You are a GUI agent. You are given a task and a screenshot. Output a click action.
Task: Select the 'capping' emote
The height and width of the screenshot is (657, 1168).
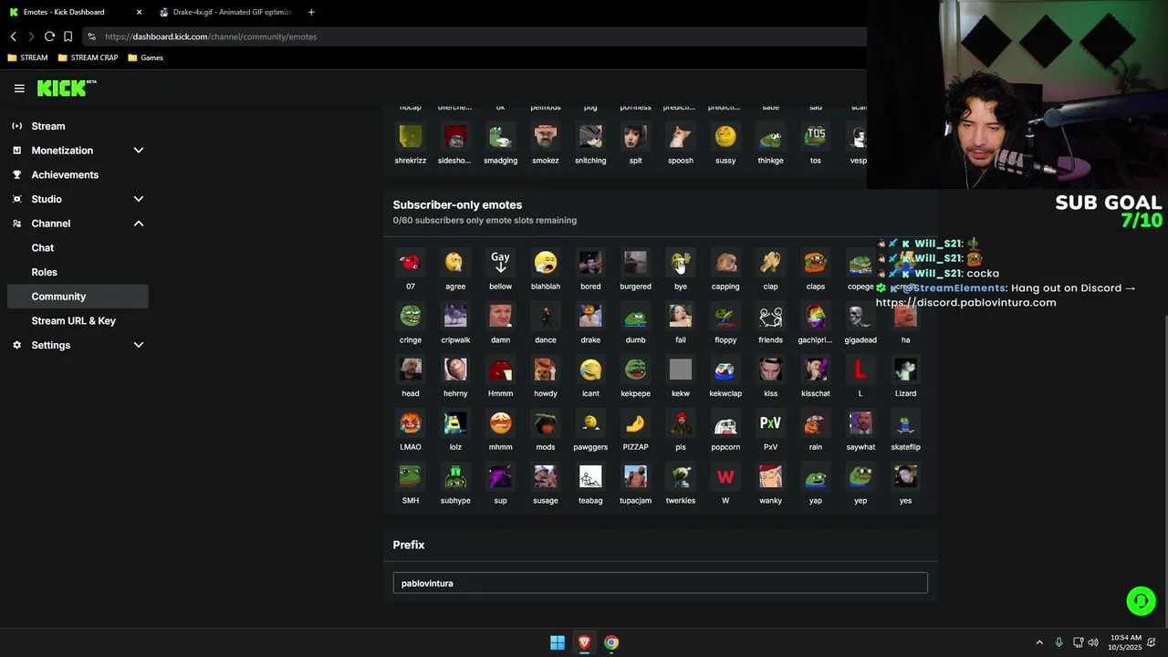pos(725,264)
